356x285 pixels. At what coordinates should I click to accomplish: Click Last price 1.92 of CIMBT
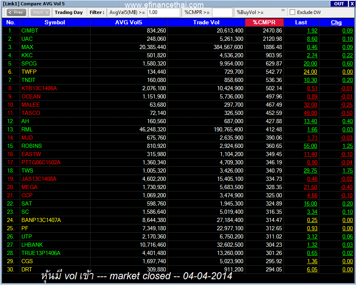pyautogui.click(x=312, y=30)
